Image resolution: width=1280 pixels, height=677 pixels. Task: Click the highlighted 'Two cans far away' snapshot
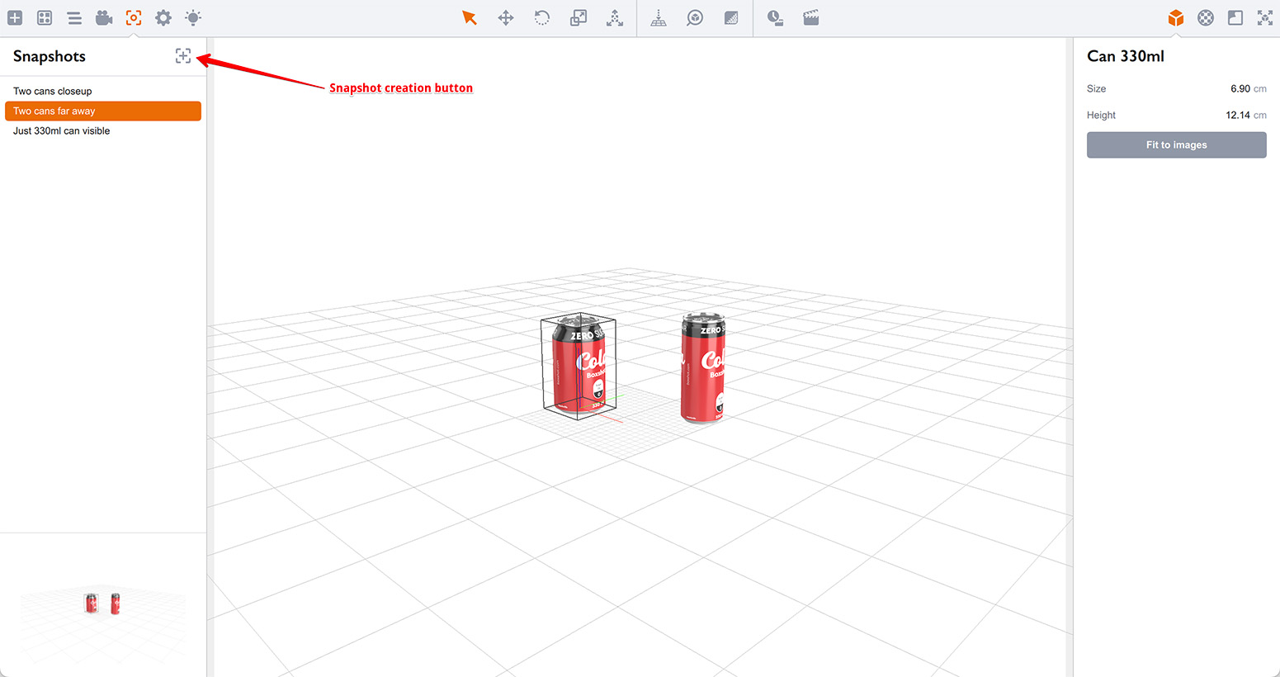tap(103, 111)
